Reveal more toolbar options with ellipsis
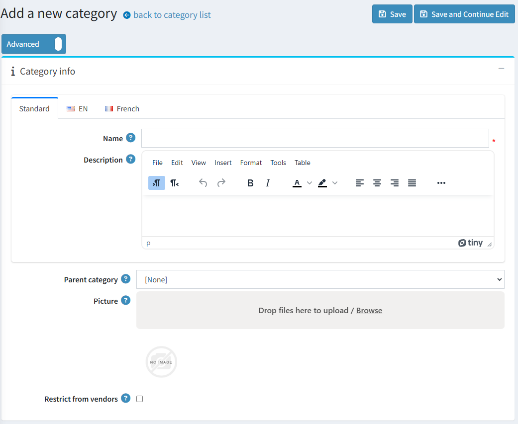Screen dimensions: 518x424 pyautogui.click(x=441, y=183)
